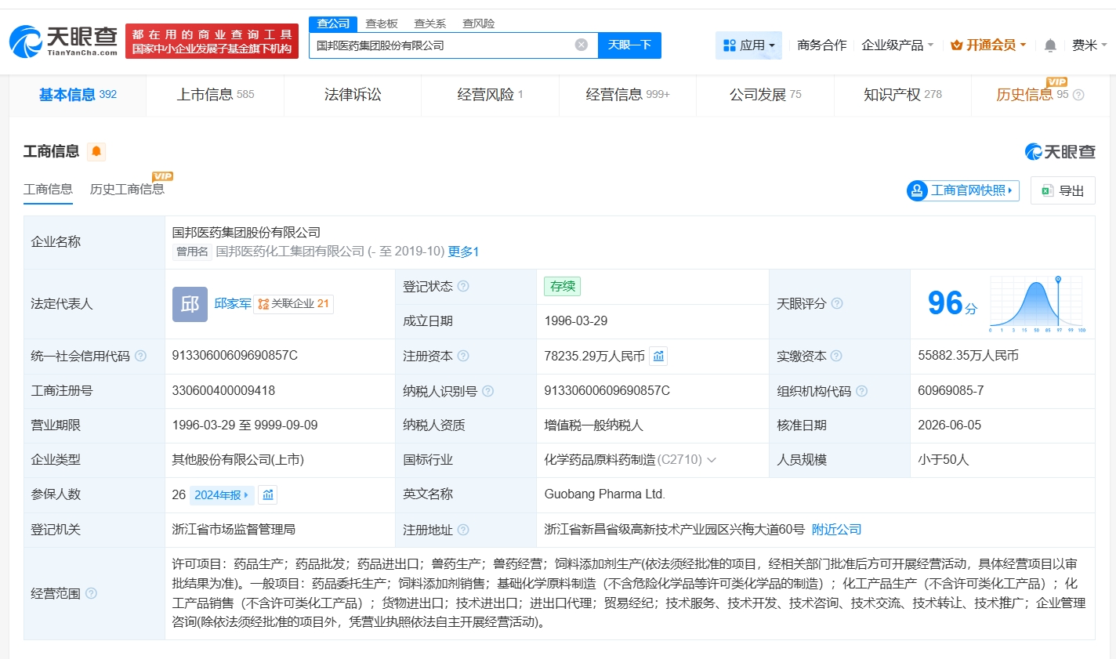Click the orange alert bell beside 工商信息
Screen dimensions: 1116x659
point(96,151)
